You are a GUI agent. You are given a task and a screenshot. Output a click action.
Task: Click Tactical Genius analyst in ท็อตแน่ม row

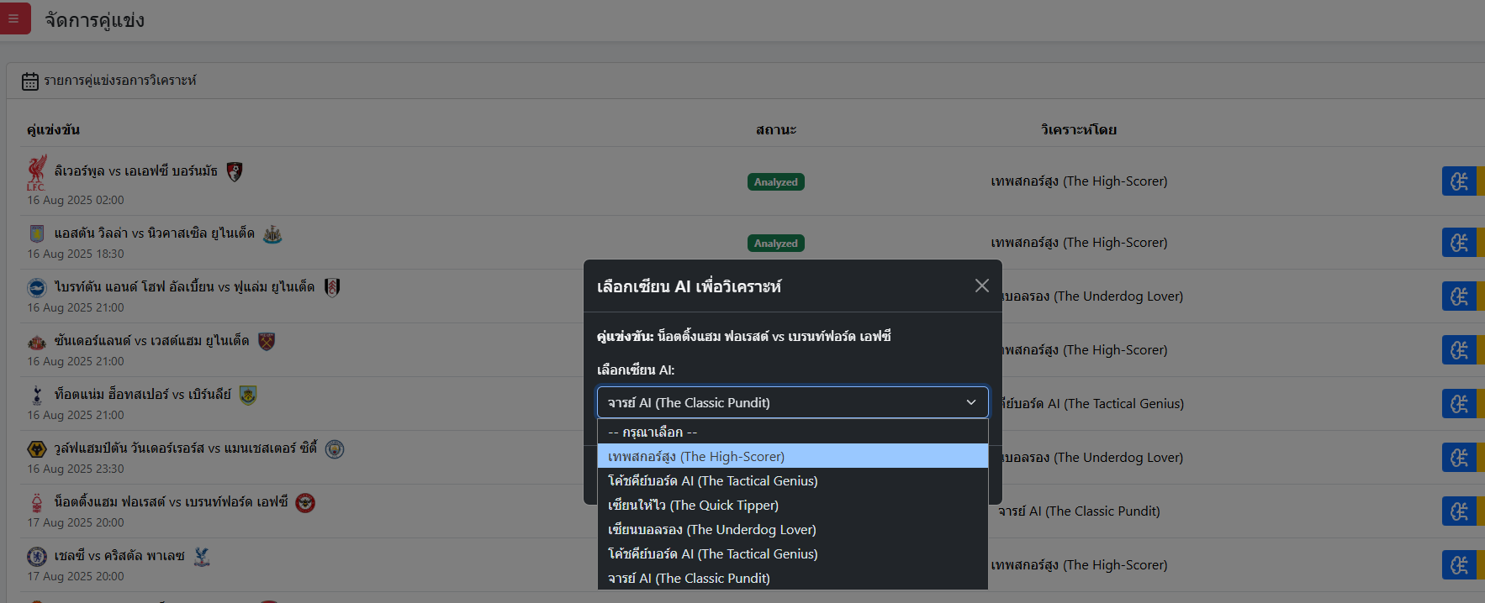pos(1092,404)
